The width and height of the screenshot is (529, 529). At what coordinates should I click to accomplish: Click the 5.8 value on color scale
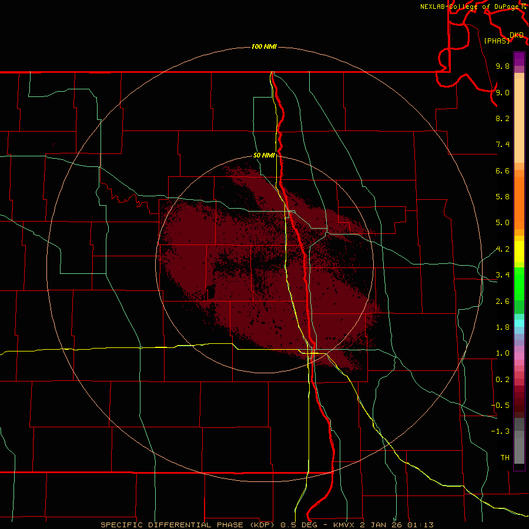(x=503, y=197)
